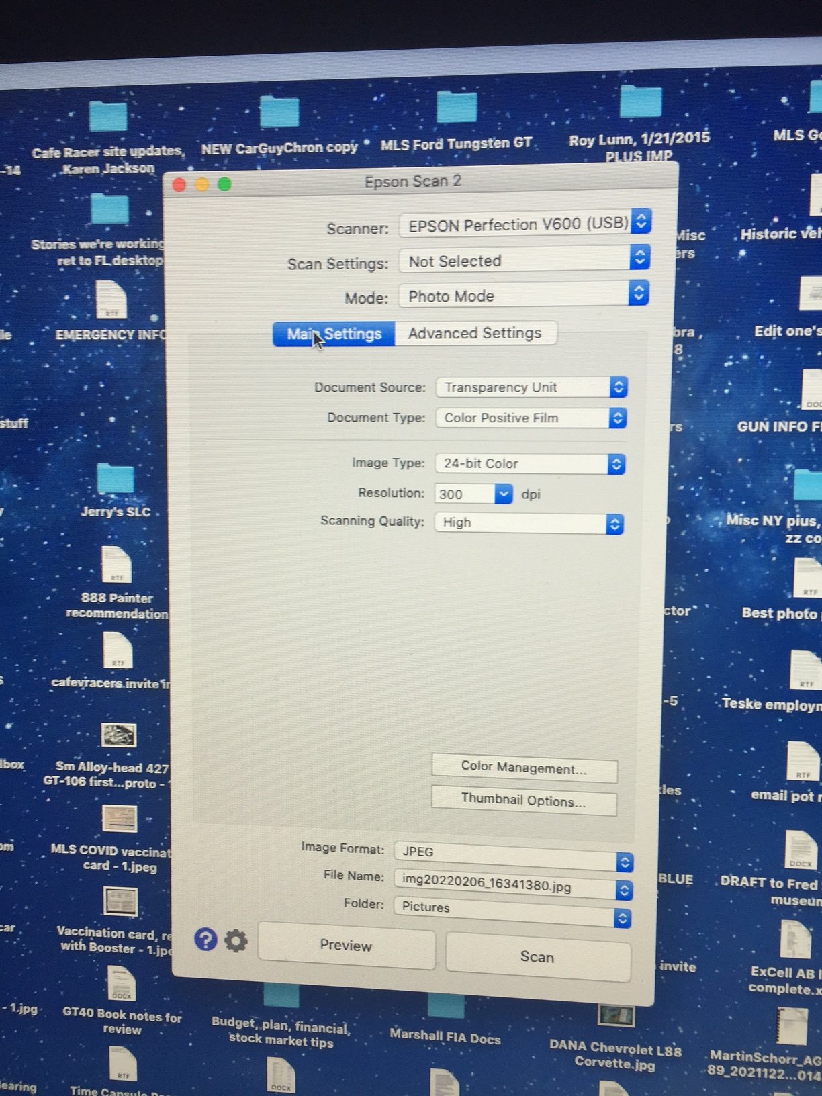
Task: Switch to the Advanced Settings tab
Action: point(475,333)
